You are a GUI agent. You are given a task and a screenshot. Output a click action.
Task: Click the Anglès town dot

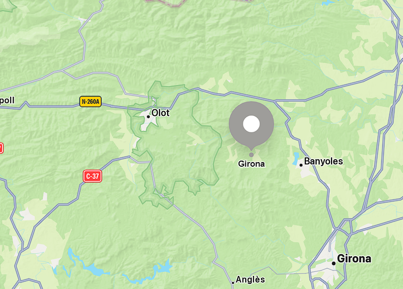click(x=233, y=283)
